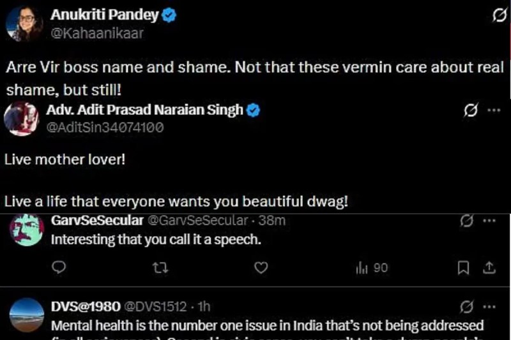Click the Grok icon on Adit Prasad's tweet
Screen dimensions: 511x340
[x=470, y=110]
